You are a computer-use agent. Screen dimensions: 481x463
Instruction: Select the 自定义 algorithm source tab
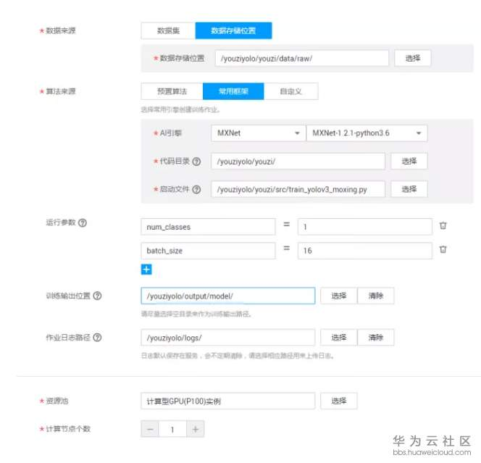(290, 91)
